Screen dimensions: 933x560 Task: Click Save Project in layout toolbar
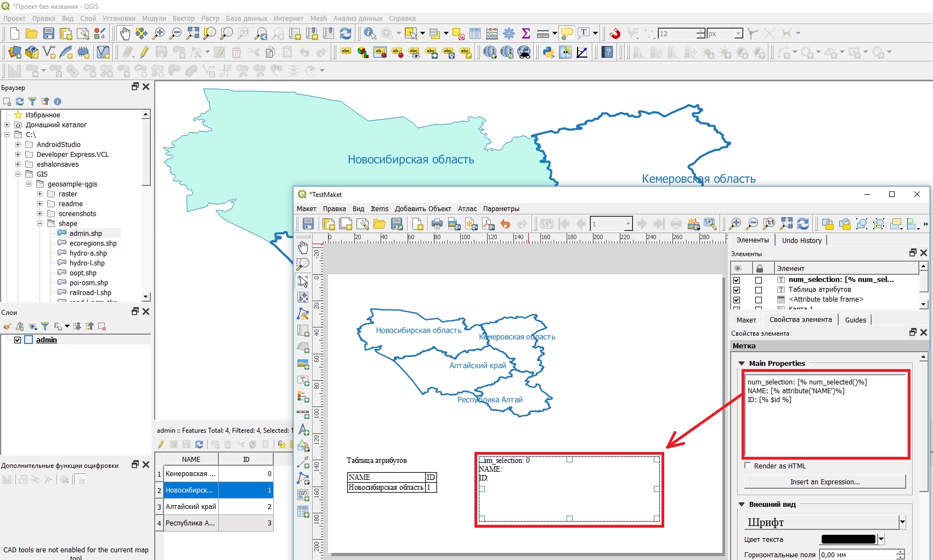tap(308, 224)
